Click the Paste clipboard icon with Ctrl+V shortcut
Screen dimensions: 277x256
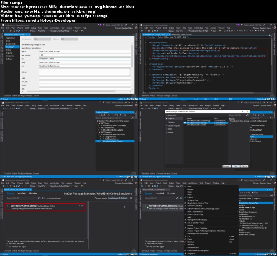[x=185, y=239]
